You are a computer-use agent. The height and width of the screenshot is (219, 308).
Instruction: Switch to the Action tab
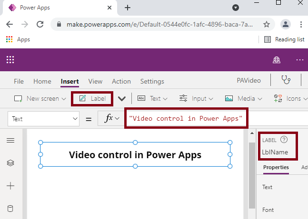pos(121,81)
